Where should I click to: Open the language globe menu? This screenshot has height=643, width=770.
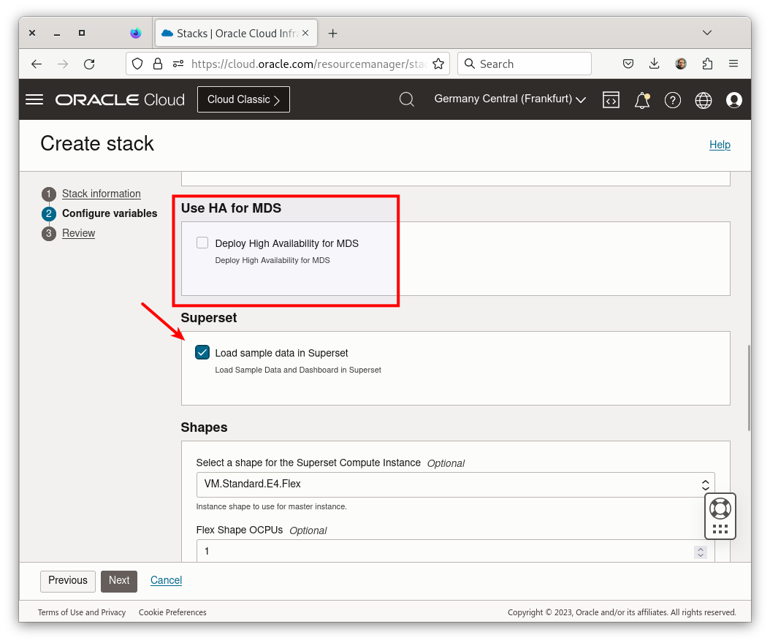pyautogui.click(x=703, y=99)
